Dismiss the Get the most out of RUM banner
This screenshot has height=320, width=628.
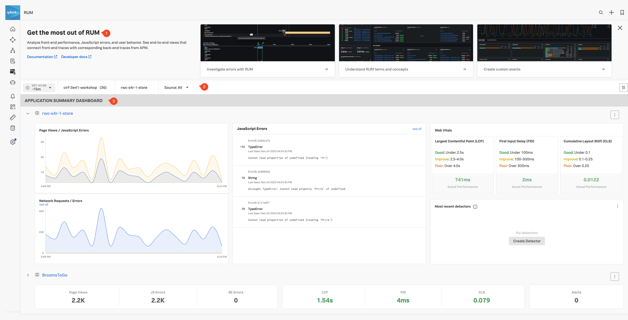(x=620, y=28)
